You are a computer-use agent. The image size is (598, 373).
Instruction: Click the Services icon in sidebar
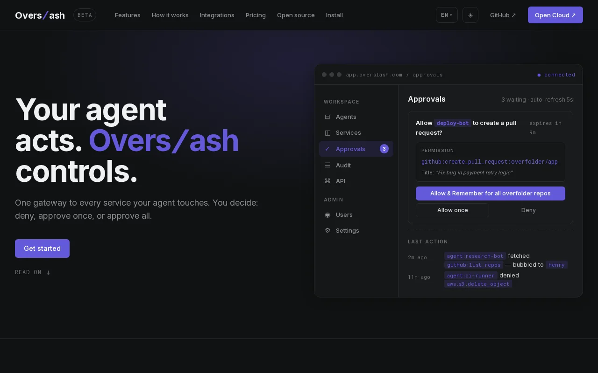[327, 132]
